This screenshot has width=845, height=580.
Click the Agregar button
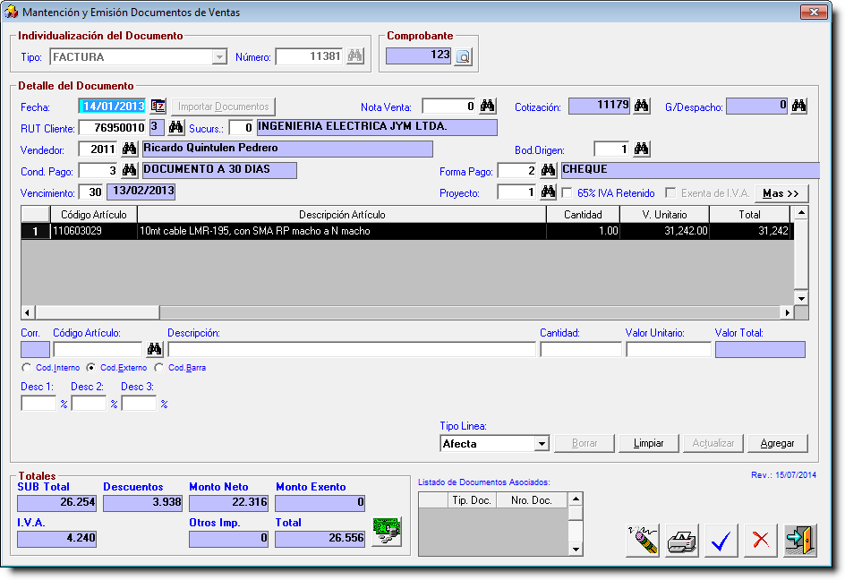pos(778,443)
